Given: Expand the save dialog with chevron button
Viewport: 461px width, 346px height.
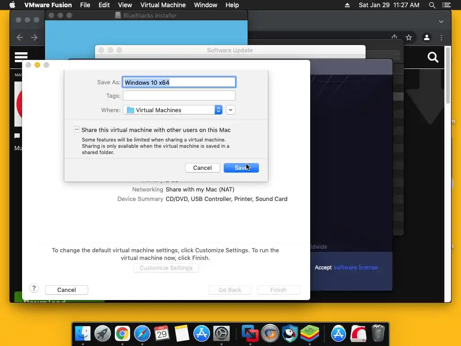Looking at the screenshot, I should 230,110.
